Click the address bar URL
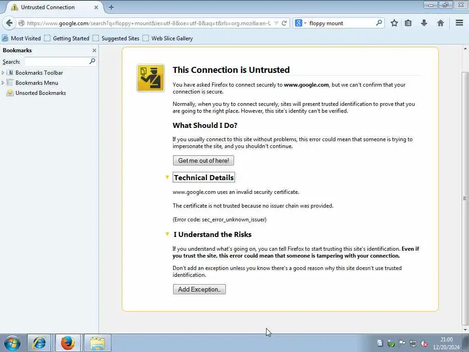 pyautogui.click(x=149, y=23)
